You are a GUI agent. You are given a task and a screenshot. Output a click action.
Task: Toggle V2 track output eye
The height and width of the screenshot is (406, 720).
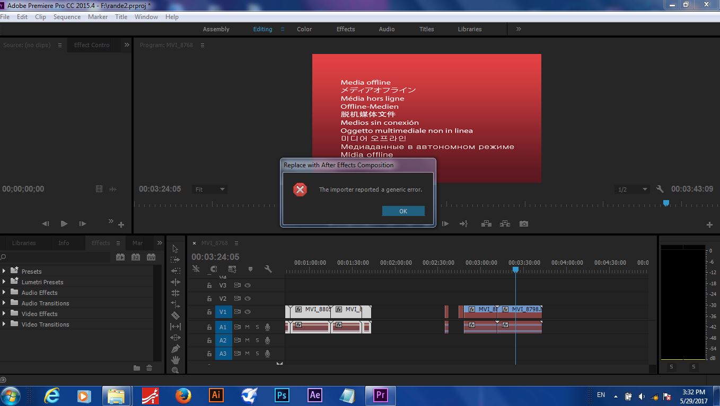248,299
